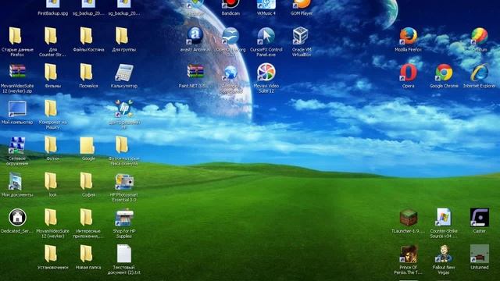Launch the Opera browser
Viewport: 500px width, 281px height.
point(408,72)
